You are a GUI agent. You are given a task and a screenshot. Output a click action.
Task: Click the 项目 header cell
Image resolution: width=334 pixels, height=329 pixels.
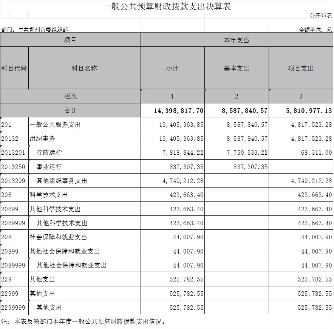(x=70, y=40)
